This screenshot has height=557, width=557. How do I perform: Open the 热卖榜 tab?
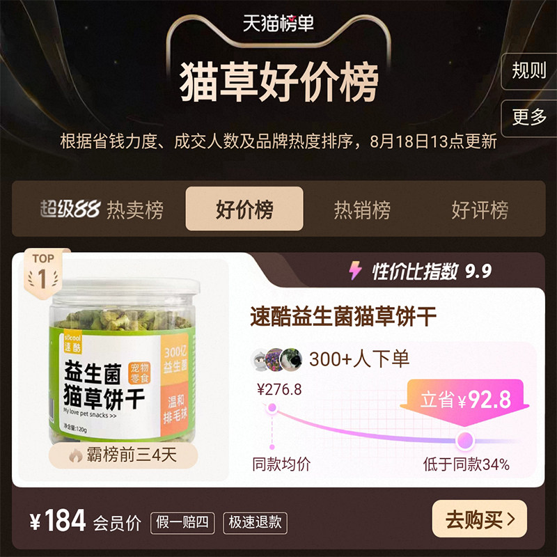pyautogui.click(x=135, y=210)
